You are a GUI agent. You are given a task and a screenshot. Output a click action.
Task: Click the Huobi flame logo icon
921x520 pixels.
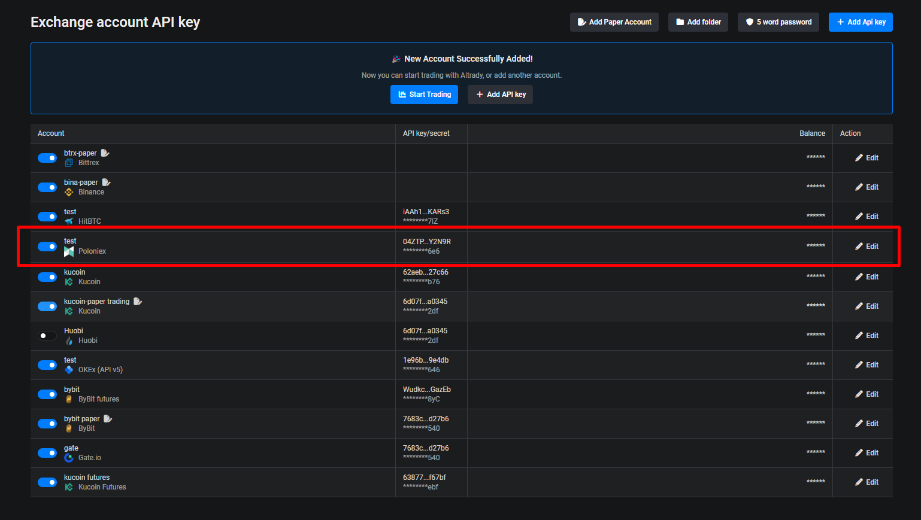point(69,340)
